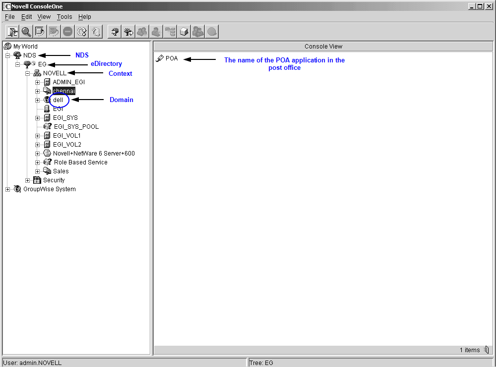496x367 pixels.
Task: Expand the Role Based Service node
Action: (37, 162)
